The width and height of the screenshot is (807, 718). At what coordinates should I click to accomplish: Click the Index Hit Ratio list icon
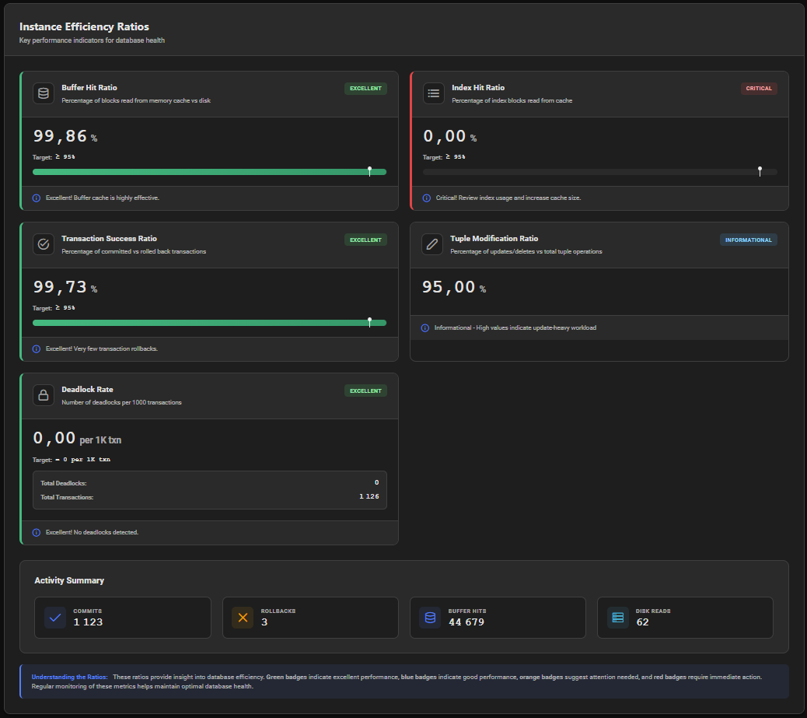433,94
